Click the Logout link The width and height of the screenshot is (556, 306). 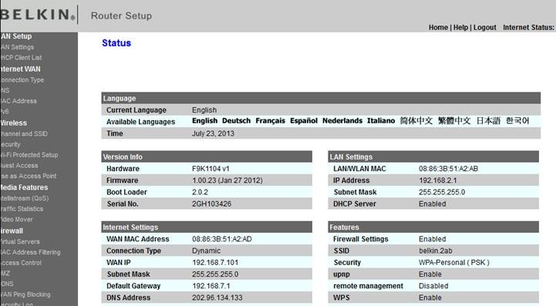point(485,28)
